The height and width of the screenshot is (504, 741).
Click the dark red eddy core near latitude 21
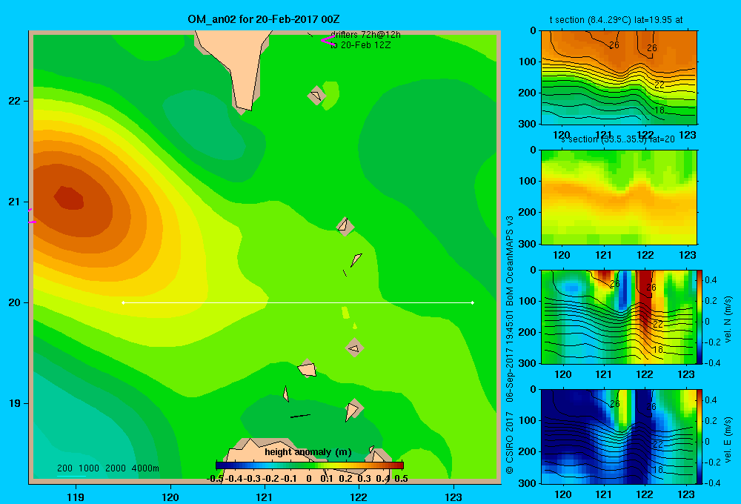coord(69,198)
